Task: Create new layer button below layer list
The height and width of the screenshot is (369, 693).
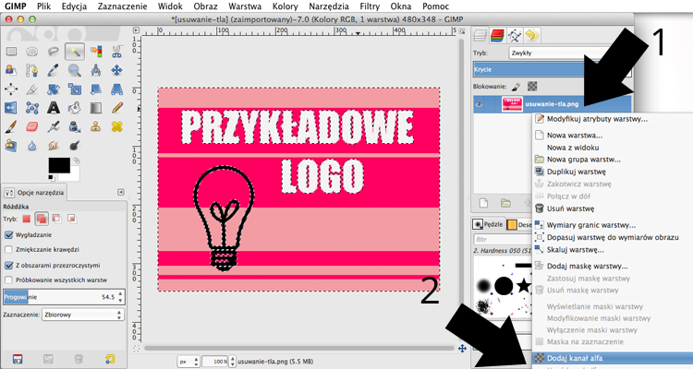Action: [x=483, y=203]
